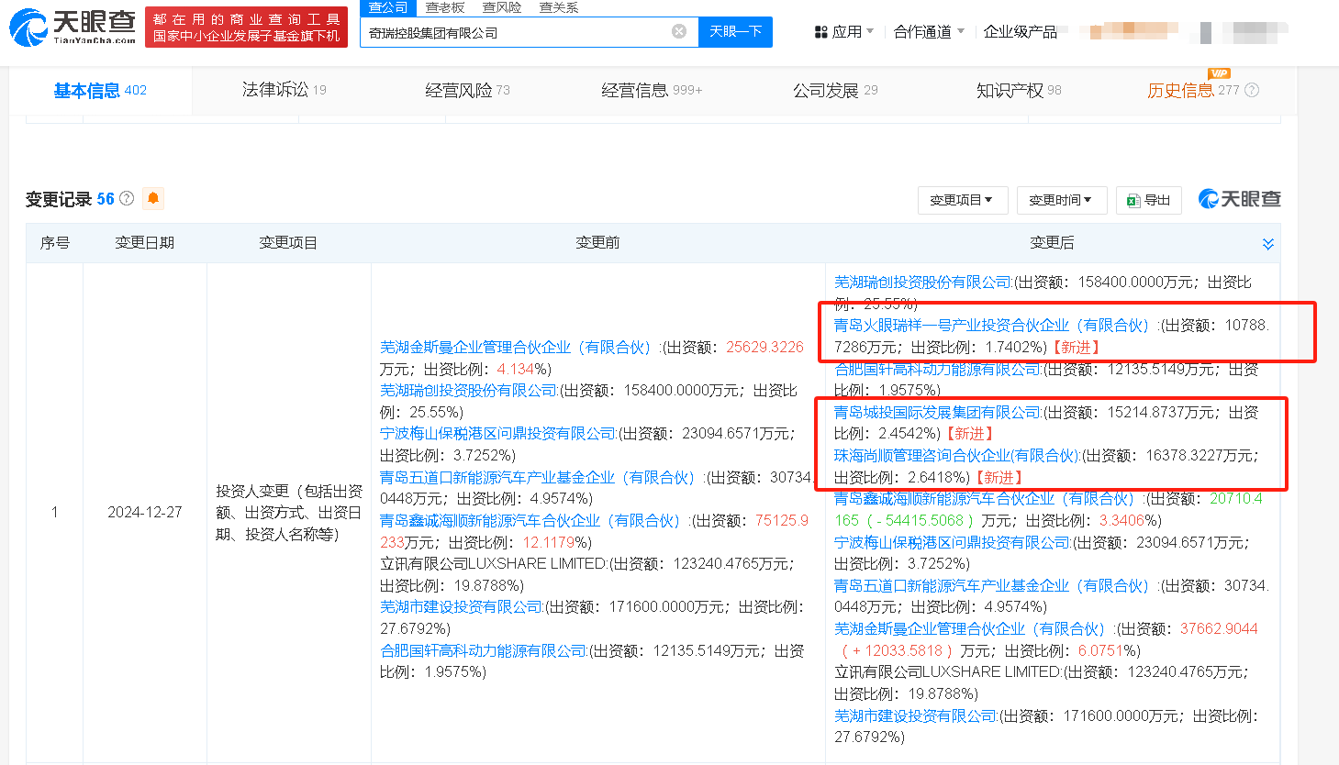Open 芜湖市建设投资有限公司 link in 变更后 column
Image resolution: width=1339 pixels, height=765 pixels.
point(916,716)
